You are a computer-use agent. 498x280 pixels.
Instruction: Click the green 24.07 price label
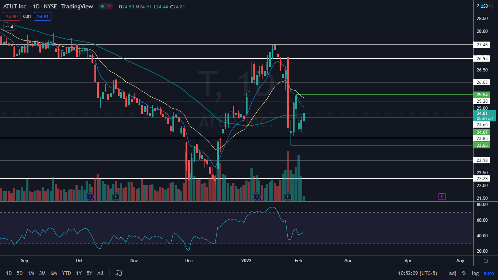(x=482, y=132)
